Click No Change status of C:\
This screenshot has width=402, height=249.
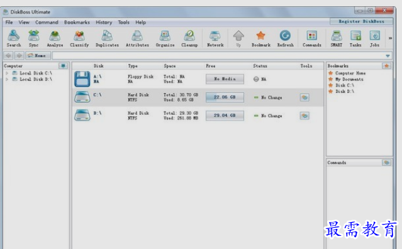click(x=272, y=97)
